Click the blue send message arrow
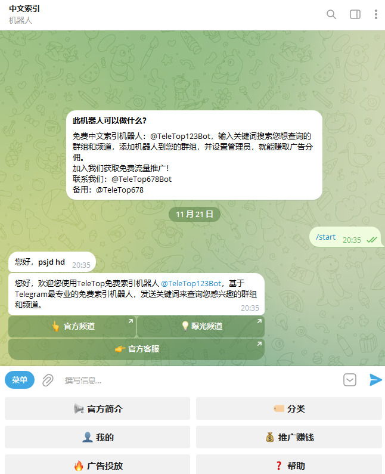This screenshot has width=385, height=474. point(375,380)
